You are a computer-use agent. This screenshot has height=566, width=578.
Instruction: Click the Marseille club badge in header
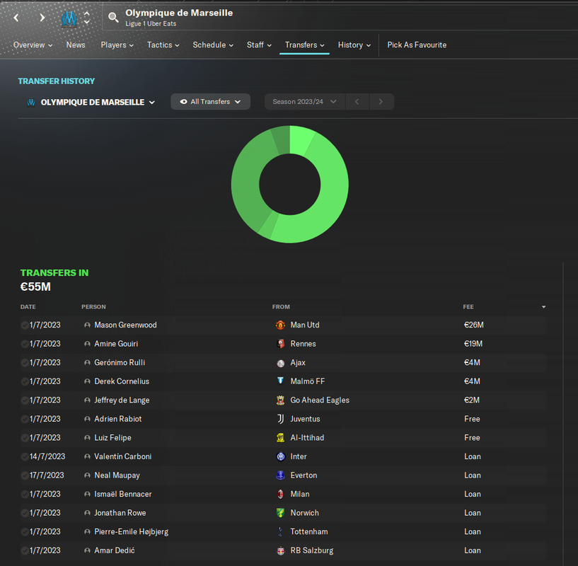tap(69, 18)
